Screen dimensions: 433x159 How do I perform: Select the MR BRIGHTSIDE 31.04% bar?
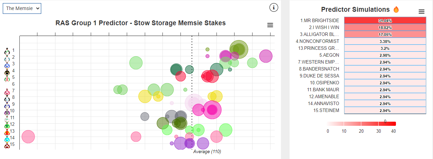point(385,20)
